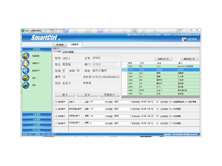The height and width of the screenshot is (166, 222).
Task: Click the first sidebar icon with pink flask
Action: pos(26,56)
